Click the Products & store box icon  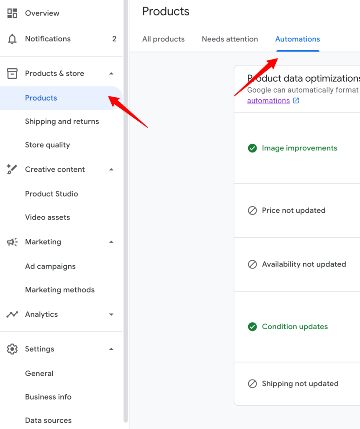(12, 73)
